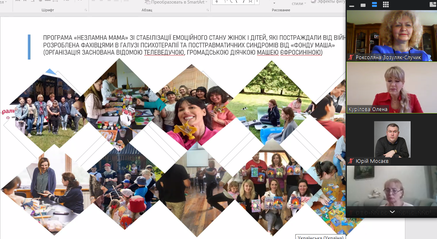The height and width of the screenshot is (239, 437).
Task: Expand the Преобразовать в SmartArt dropdown
Action: pyautogui.click(x=206, y=2)
